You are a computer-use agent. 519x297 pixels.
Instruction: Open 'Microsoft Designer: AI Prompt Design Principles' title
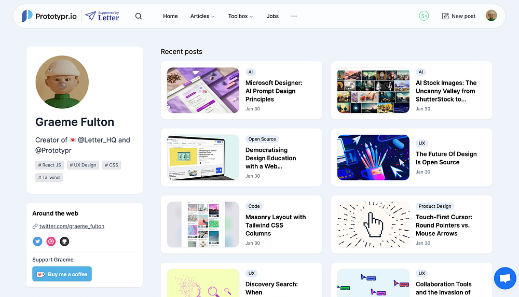[274, 91]
